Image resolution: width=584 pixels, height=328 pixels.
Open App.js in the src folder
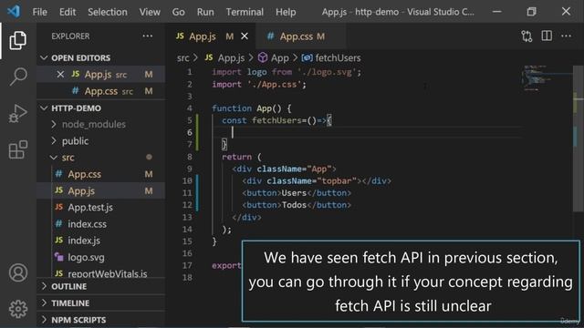pyautogui.click(x=100, y=190)
